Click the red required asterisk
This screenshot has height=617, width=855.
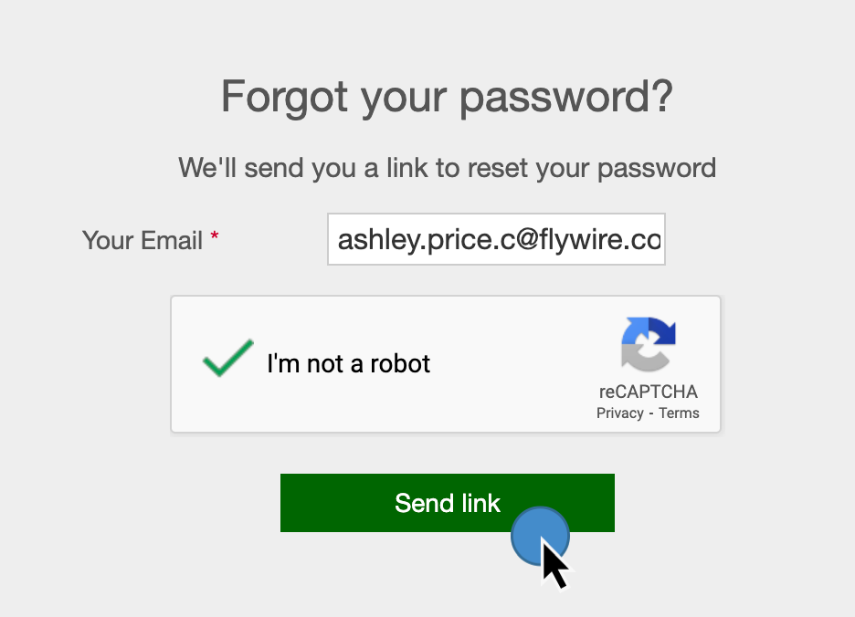pyautogui.click(x=215, y=237)
